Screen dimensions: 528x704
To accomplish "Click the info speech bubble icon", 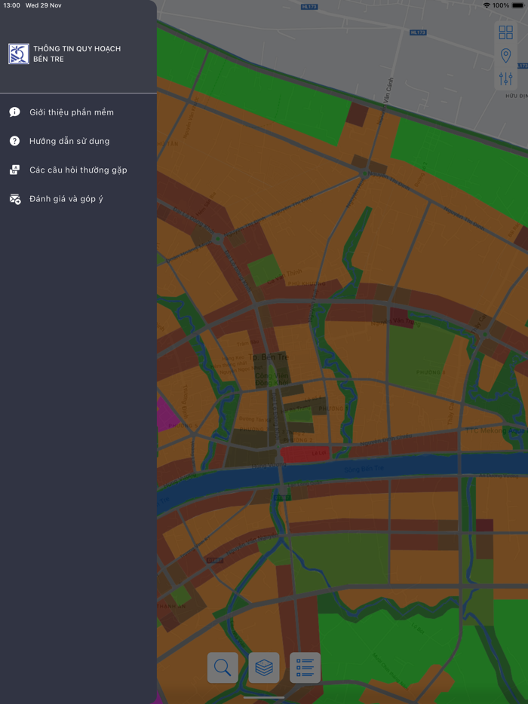I will [x=15, y=112].
